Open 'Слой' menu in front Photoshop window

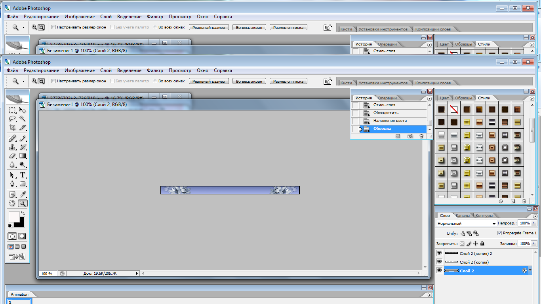point(106,70)
